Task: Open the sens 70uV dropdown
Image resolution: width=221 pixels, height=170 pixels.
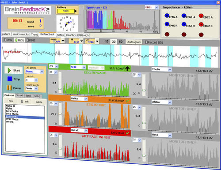Action: [63, 41]
